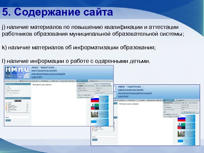Click the 'Методический кабинет' heading in the left screenshot
The width and height of the screenshot is (204, 153).
click(x=42, y=84)
